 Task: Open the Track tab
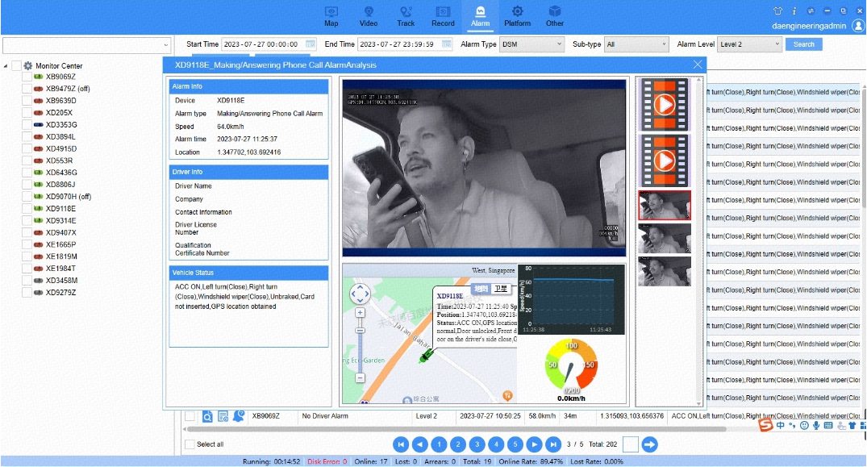[406, 16]
